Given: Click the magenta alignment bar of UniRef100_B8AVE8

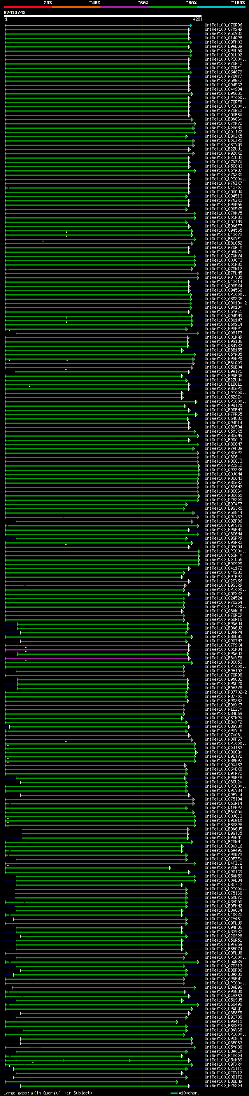Looking at the screenshot, I should click(98, 658).
